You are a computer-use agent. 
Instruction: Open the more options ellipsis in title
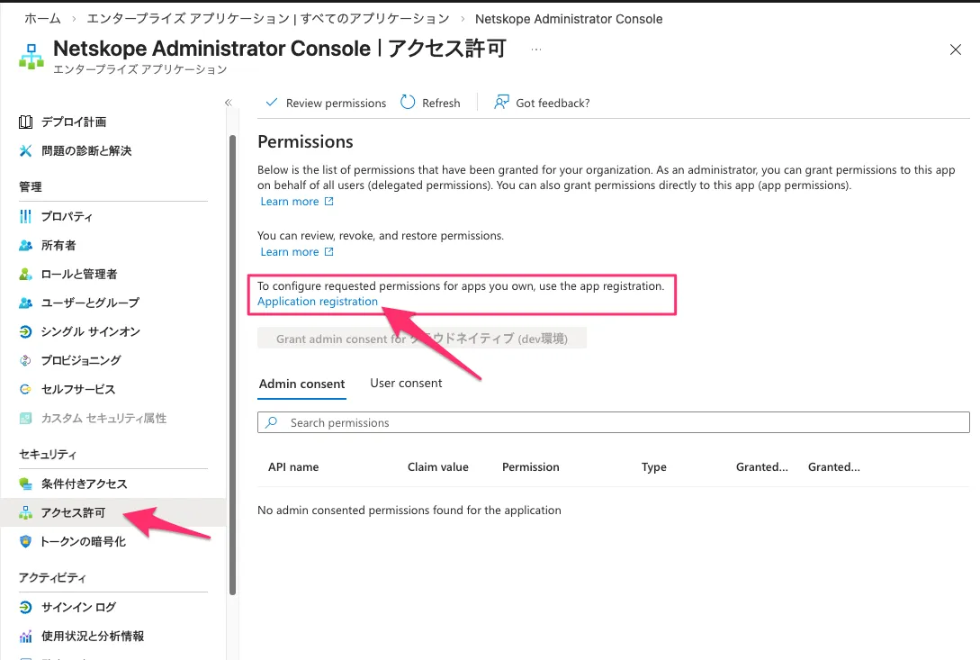pyautogui.click(x=536, y=49)
